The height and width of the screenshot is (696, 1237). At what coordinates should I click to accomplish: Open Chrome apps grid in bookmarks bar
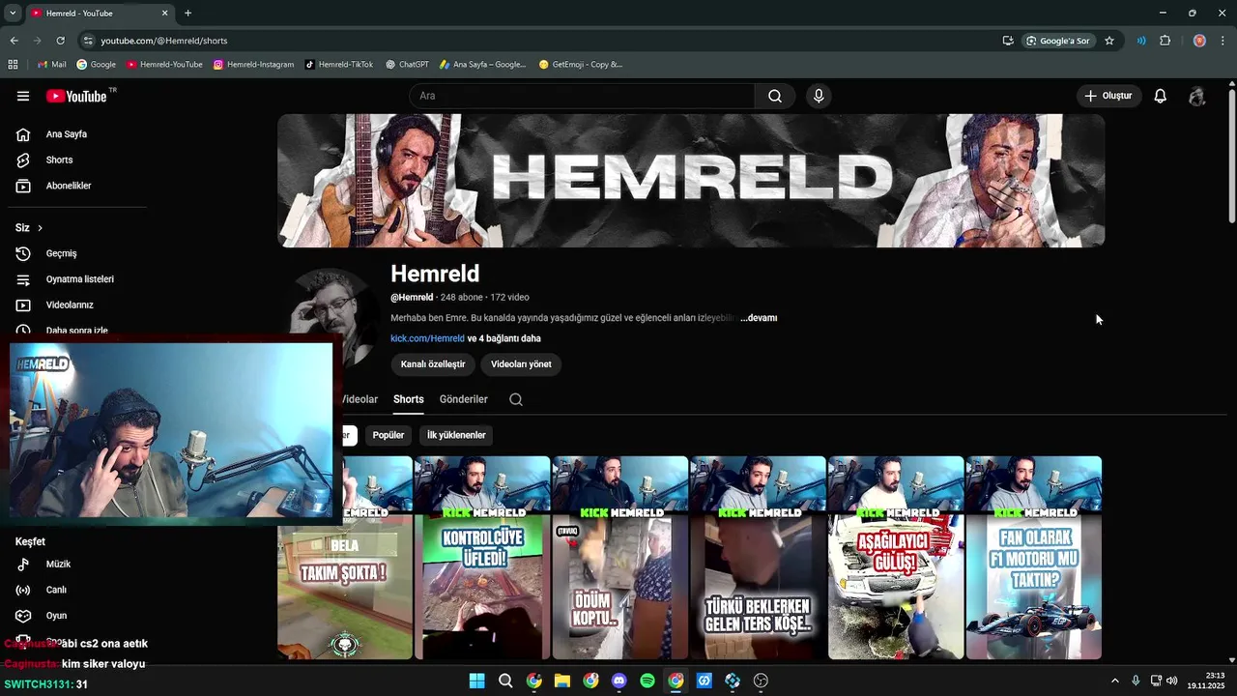click(x=13, y=65)
